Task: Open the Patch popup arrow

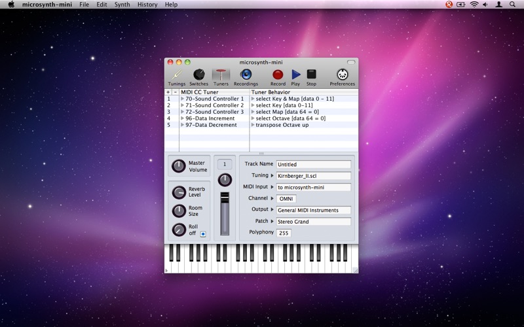Action: coord(272,221)
